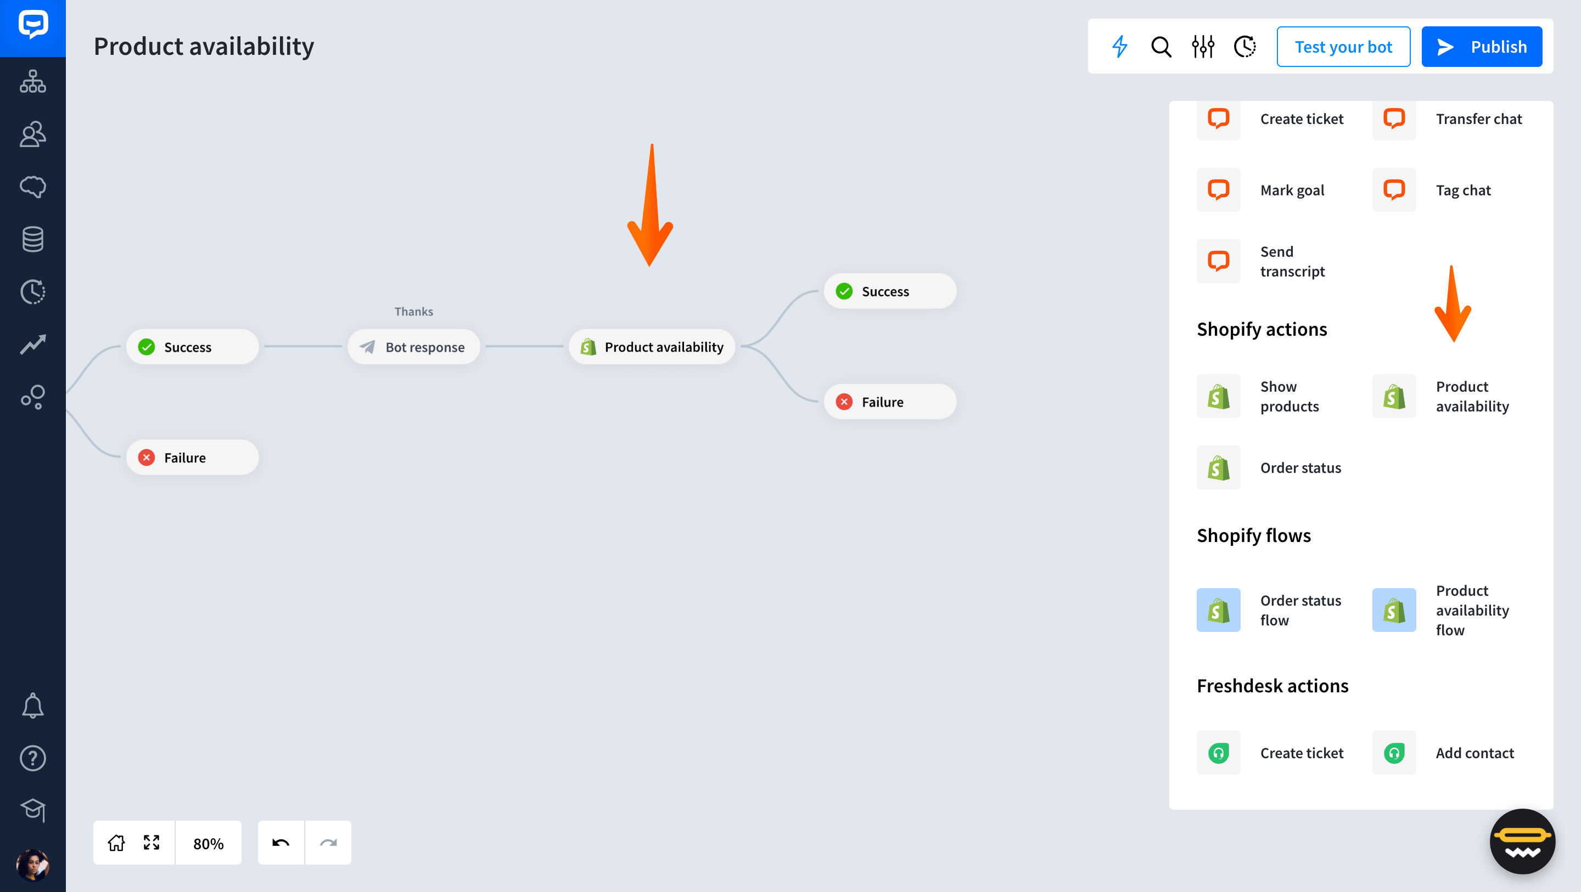Select LiveChat Create ticket action
This screenshot has height=892, width=1581.
click(1270, 118)
